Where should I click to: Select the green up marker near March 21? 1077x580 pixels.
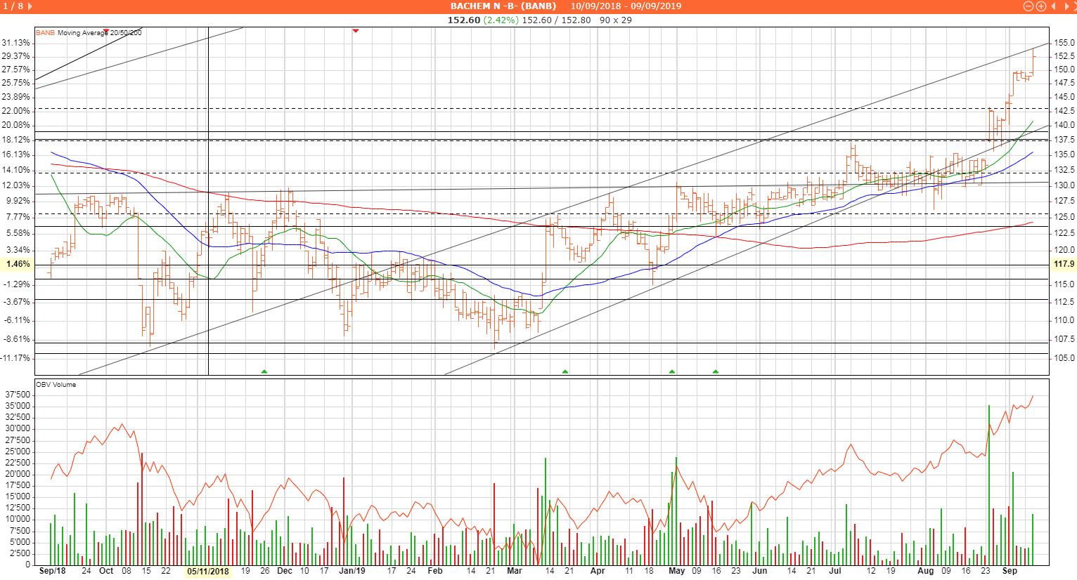pos(565,371)
